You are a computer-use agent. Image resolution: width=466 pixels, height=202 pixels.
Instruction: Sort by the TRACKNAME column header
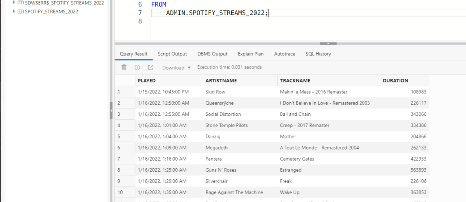pos(329,81)
